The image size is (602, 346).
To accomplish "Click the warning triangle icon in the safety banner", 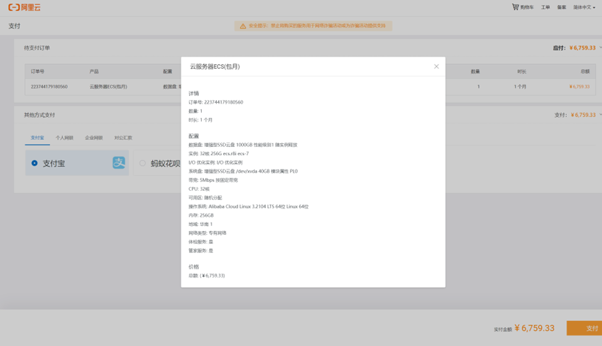I will point(243,26).
